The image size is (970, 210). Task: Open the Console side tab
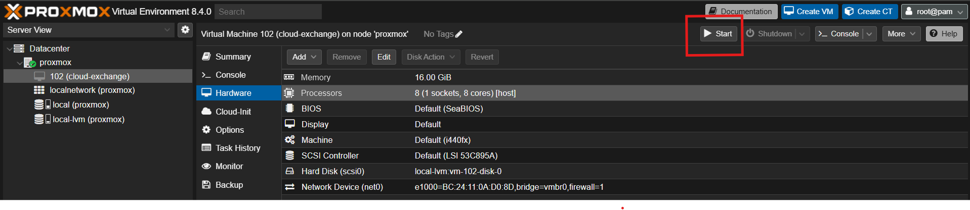pos(238,75)
